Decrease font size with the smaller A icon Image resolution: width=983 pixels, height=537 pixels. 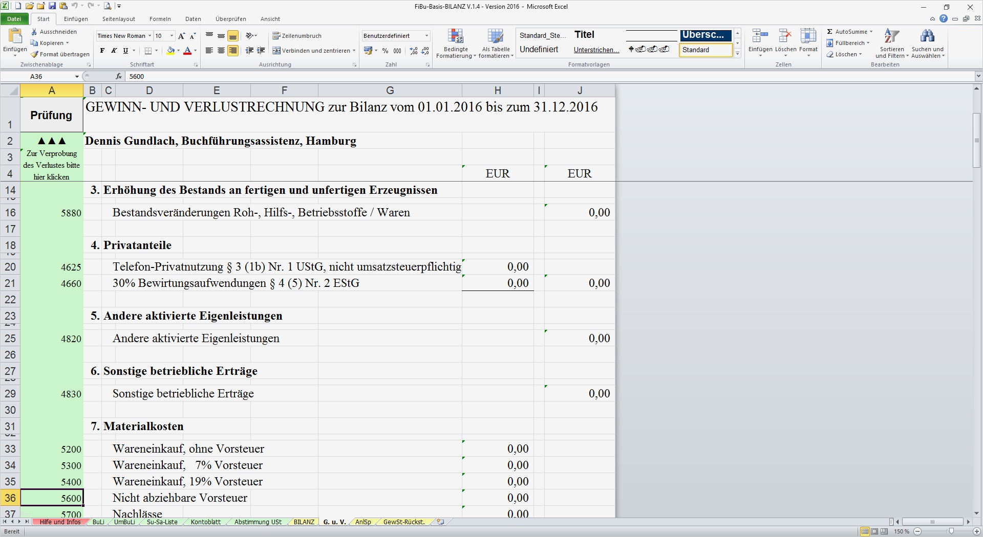tap(193, 36)
